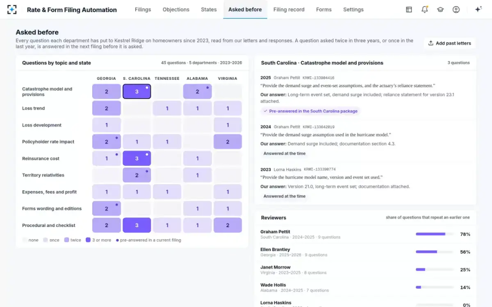
Task: Open filing reference KRMI-133642019
Action: [319, 127]
